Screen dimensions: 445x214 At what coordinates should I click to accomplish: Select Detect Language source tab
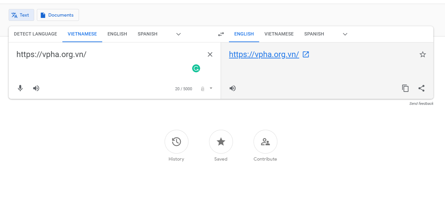point(36,34)
